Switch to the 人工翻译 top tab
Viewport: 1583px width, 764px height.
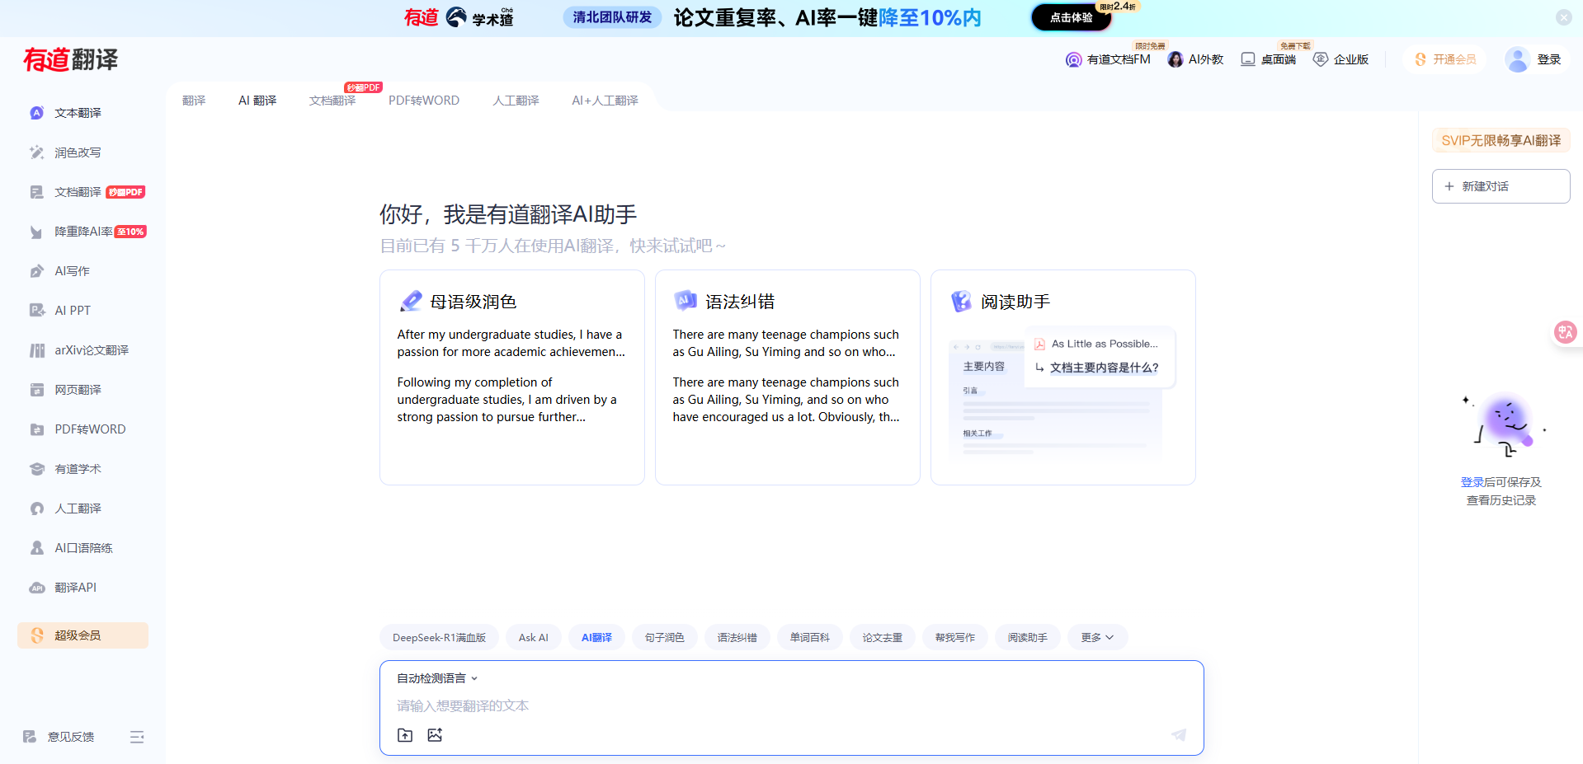(x=516, y=101)
